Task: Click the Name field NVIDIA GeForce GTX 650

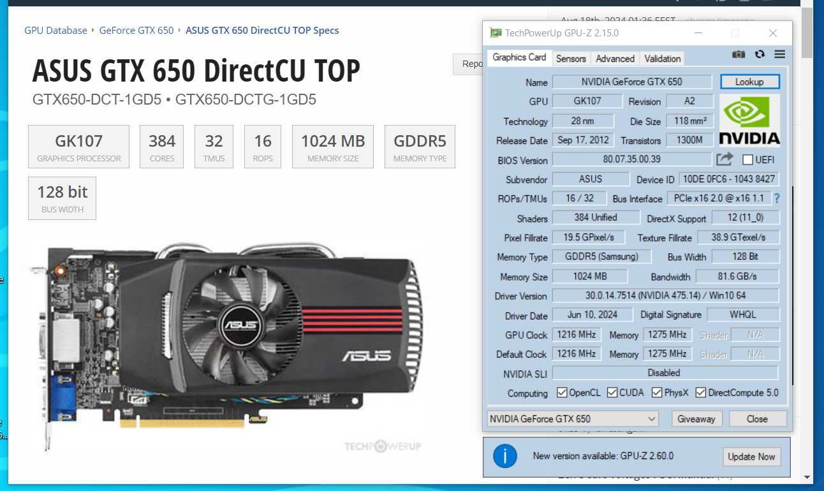Action: [x=631, y=82]
